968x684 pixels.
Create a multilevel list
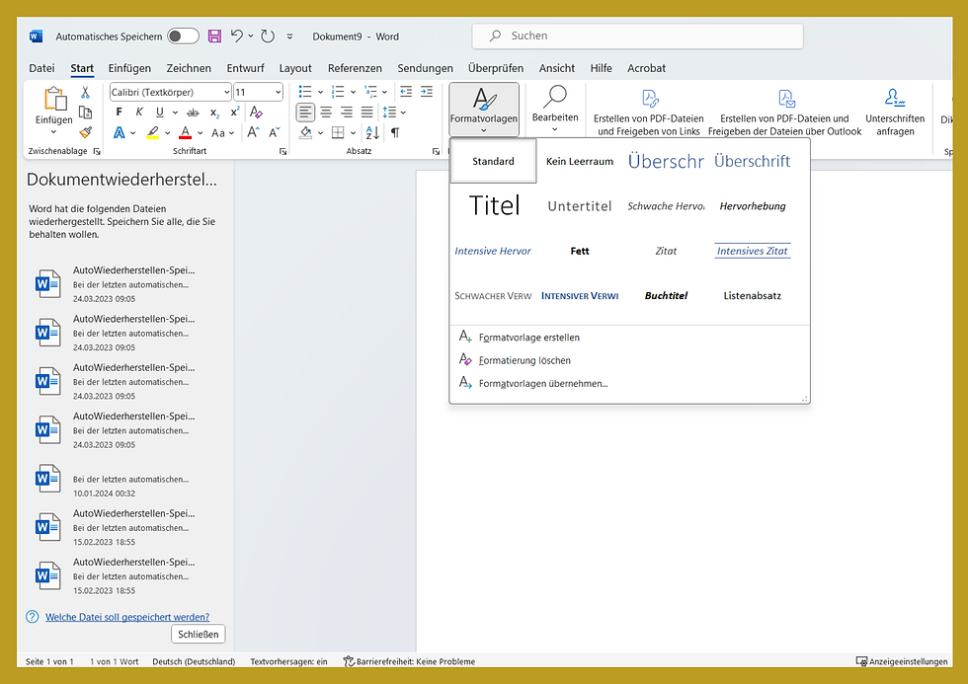click(x=370, y=92)
